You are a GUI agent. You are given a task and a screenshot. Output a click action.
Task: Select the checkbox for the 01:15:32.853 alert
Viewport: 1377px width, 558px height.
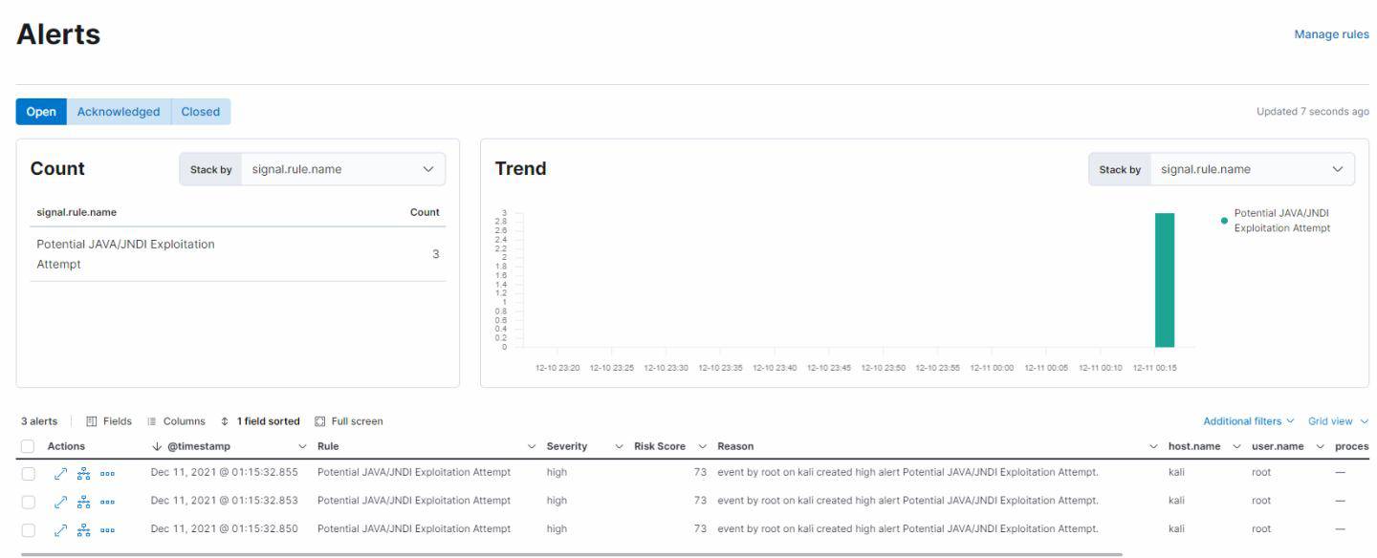28,501
